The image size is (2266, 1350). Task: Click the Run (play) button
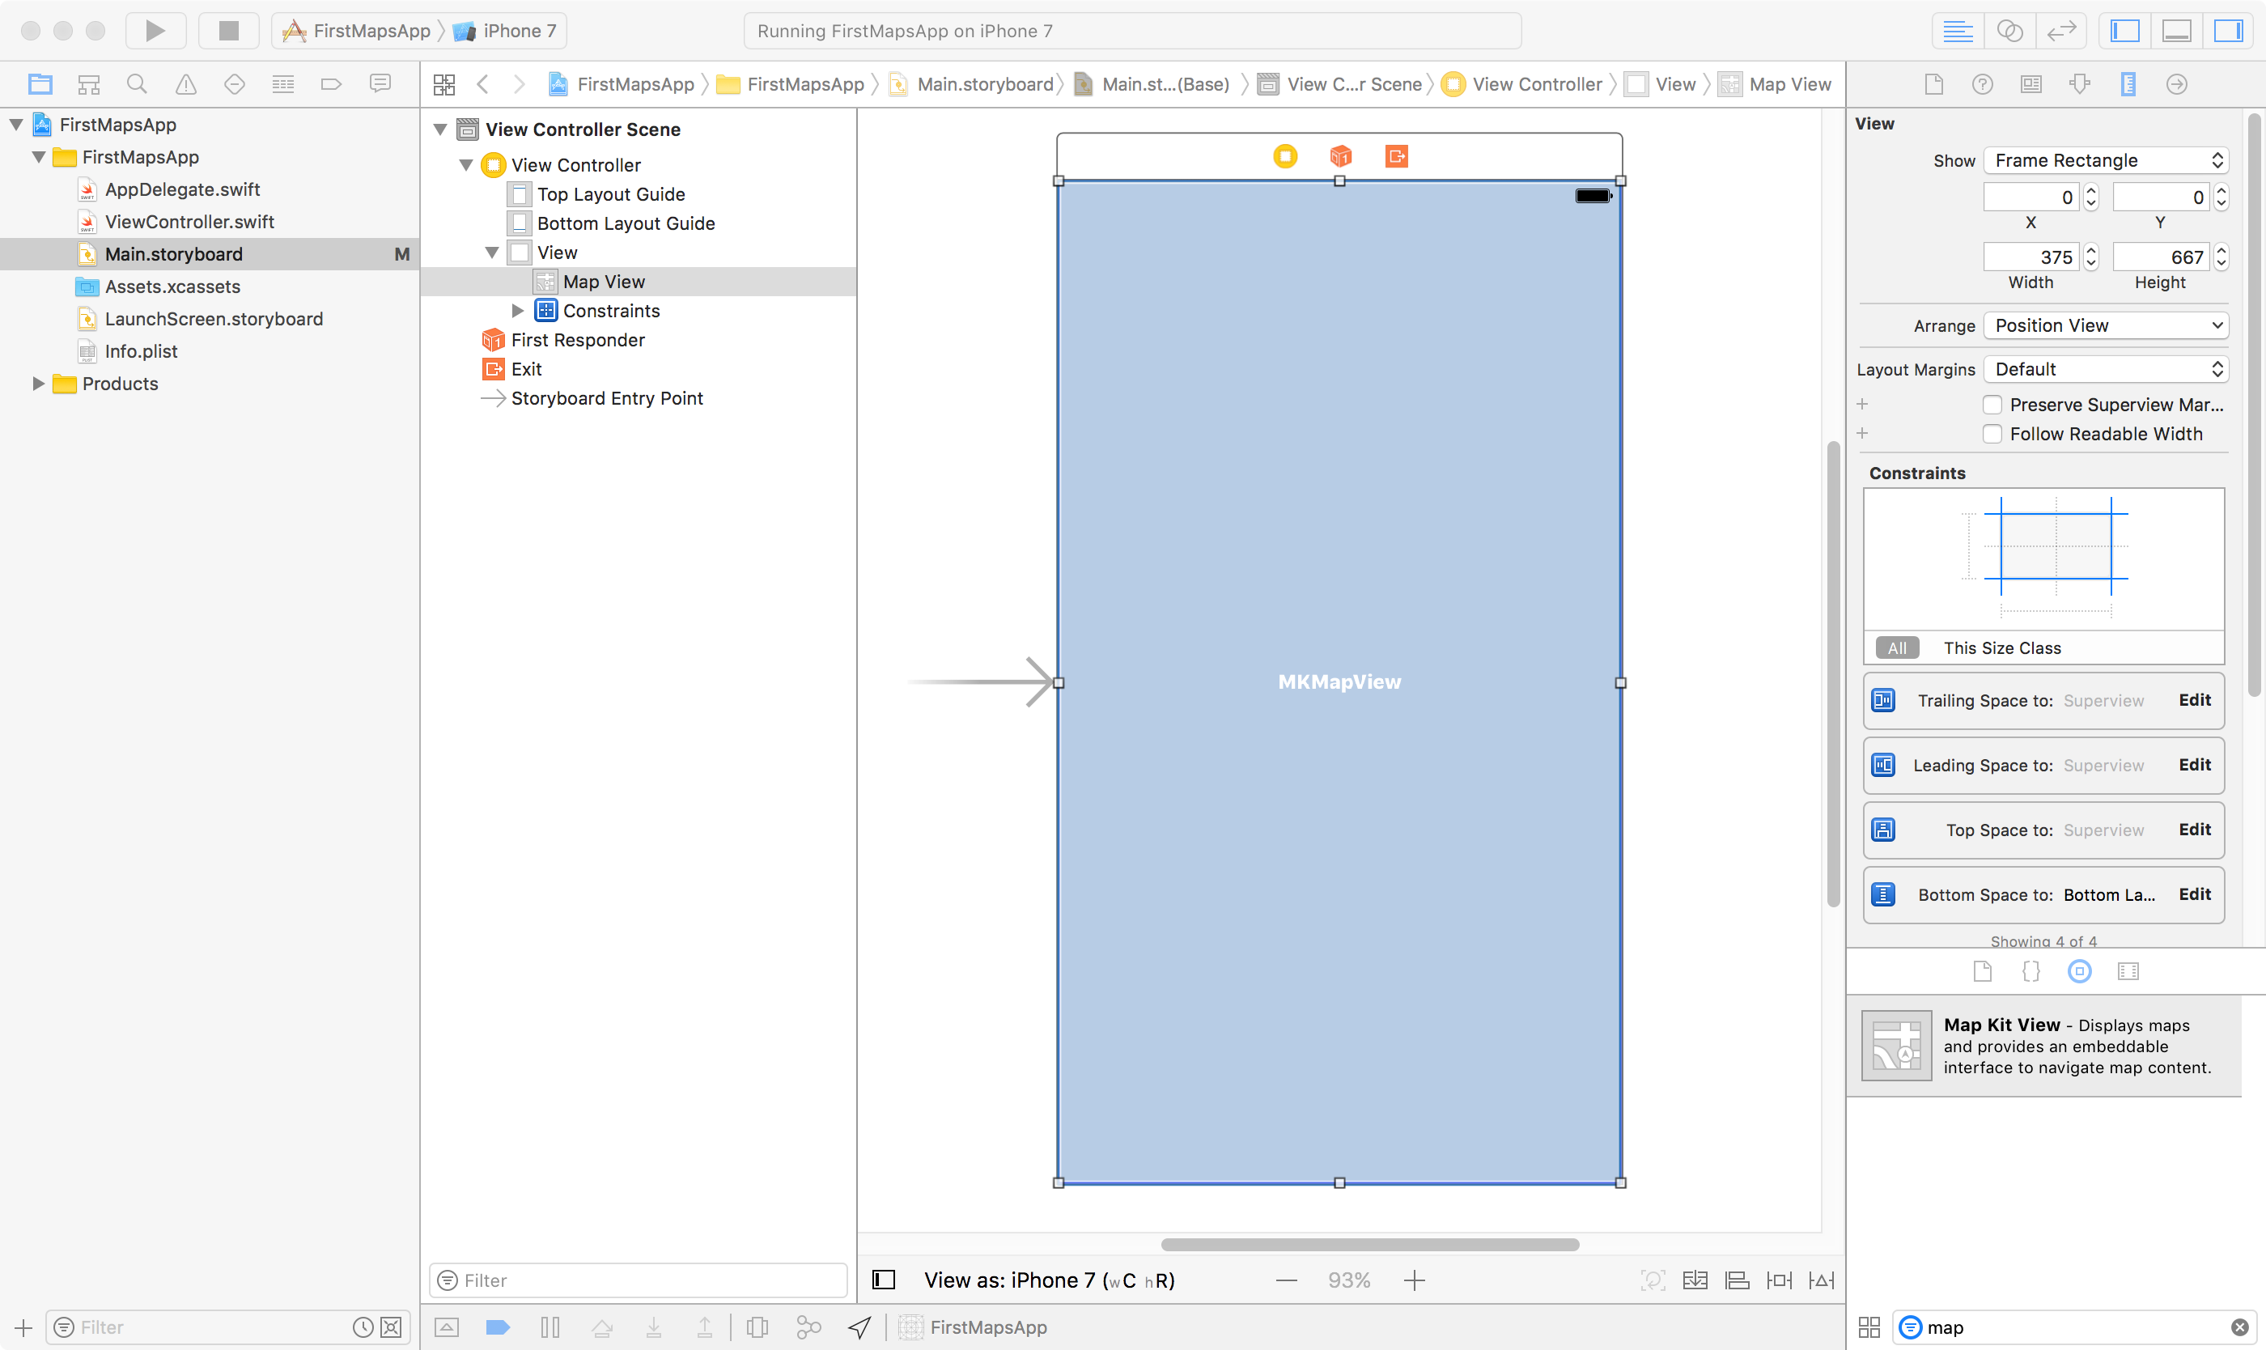click(155, 31)
